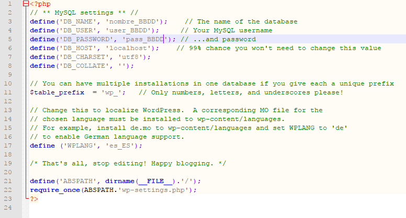Click the 'nombre_BBDD' database name string
This screenshot has height=218, width=406.
pos(132,22)
